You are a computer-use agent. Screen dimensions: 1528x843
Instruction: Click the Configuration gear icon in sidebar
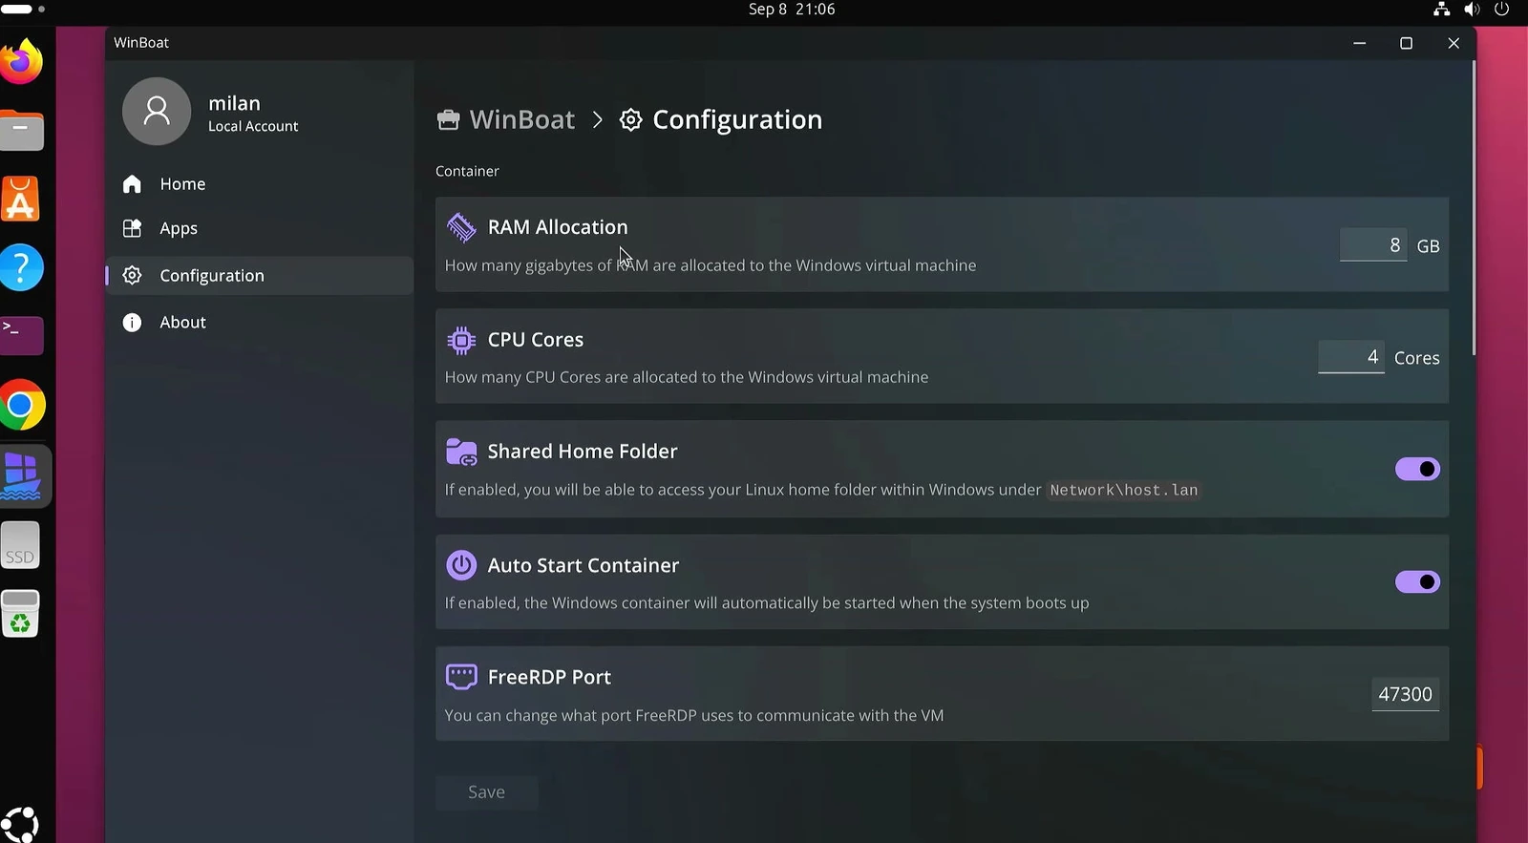(132, 275)
